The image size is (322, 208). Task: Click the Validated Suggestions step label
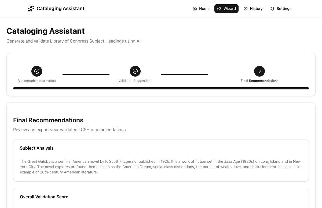(x=135, y=81)
